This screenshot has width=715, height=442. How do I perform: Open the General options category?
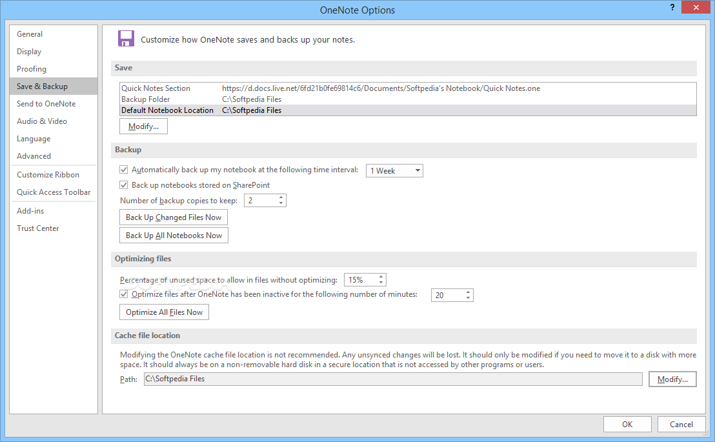point(54,34)
